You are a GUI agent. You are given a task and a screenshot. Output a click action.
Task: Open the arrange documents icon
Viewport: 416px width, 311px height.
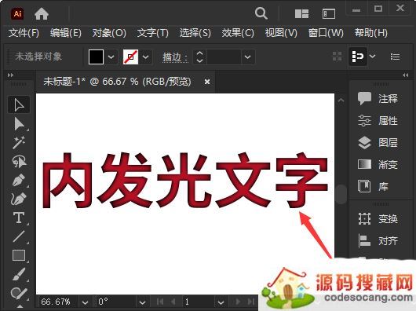tap(301, 14)
